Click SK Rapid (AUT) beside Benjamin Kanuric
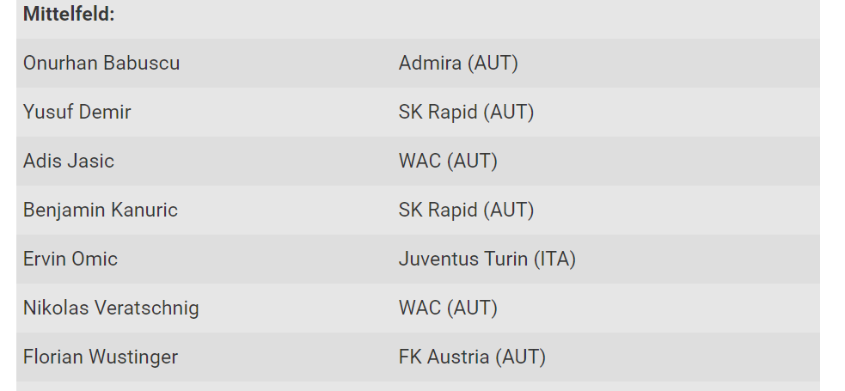This screenshot has height=391, width=845. point(466,210)
